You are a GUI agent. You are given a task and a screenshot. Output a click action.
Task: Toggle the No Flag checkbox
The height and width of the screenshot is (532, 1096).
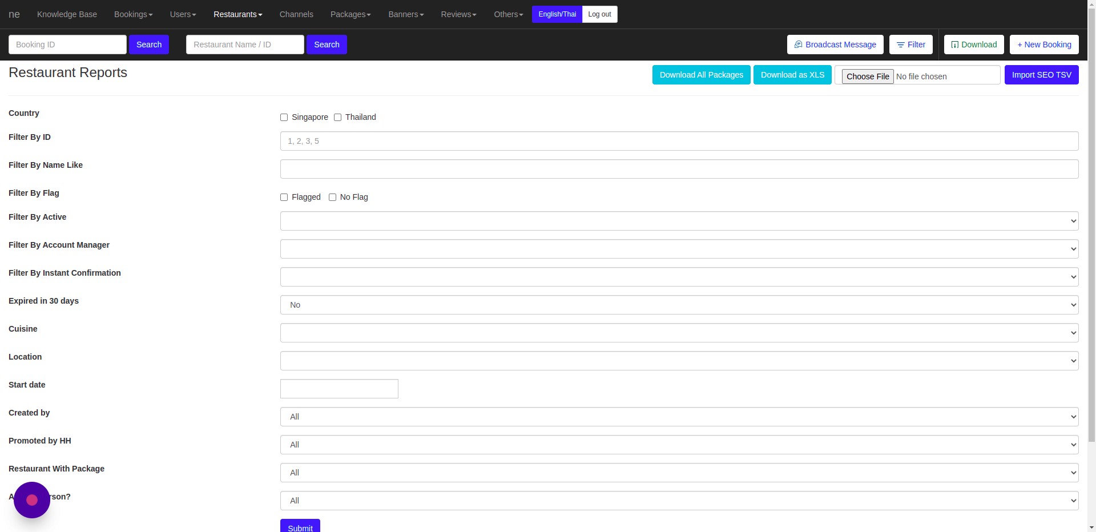tap(332, 198)
